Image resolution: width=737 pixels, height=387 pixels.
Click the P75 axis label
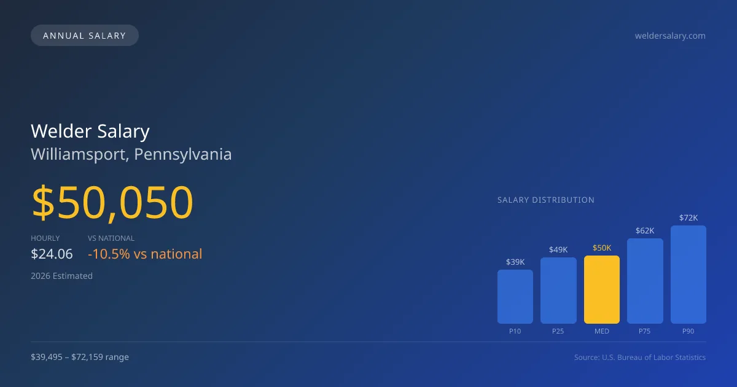tap(645, 331)
